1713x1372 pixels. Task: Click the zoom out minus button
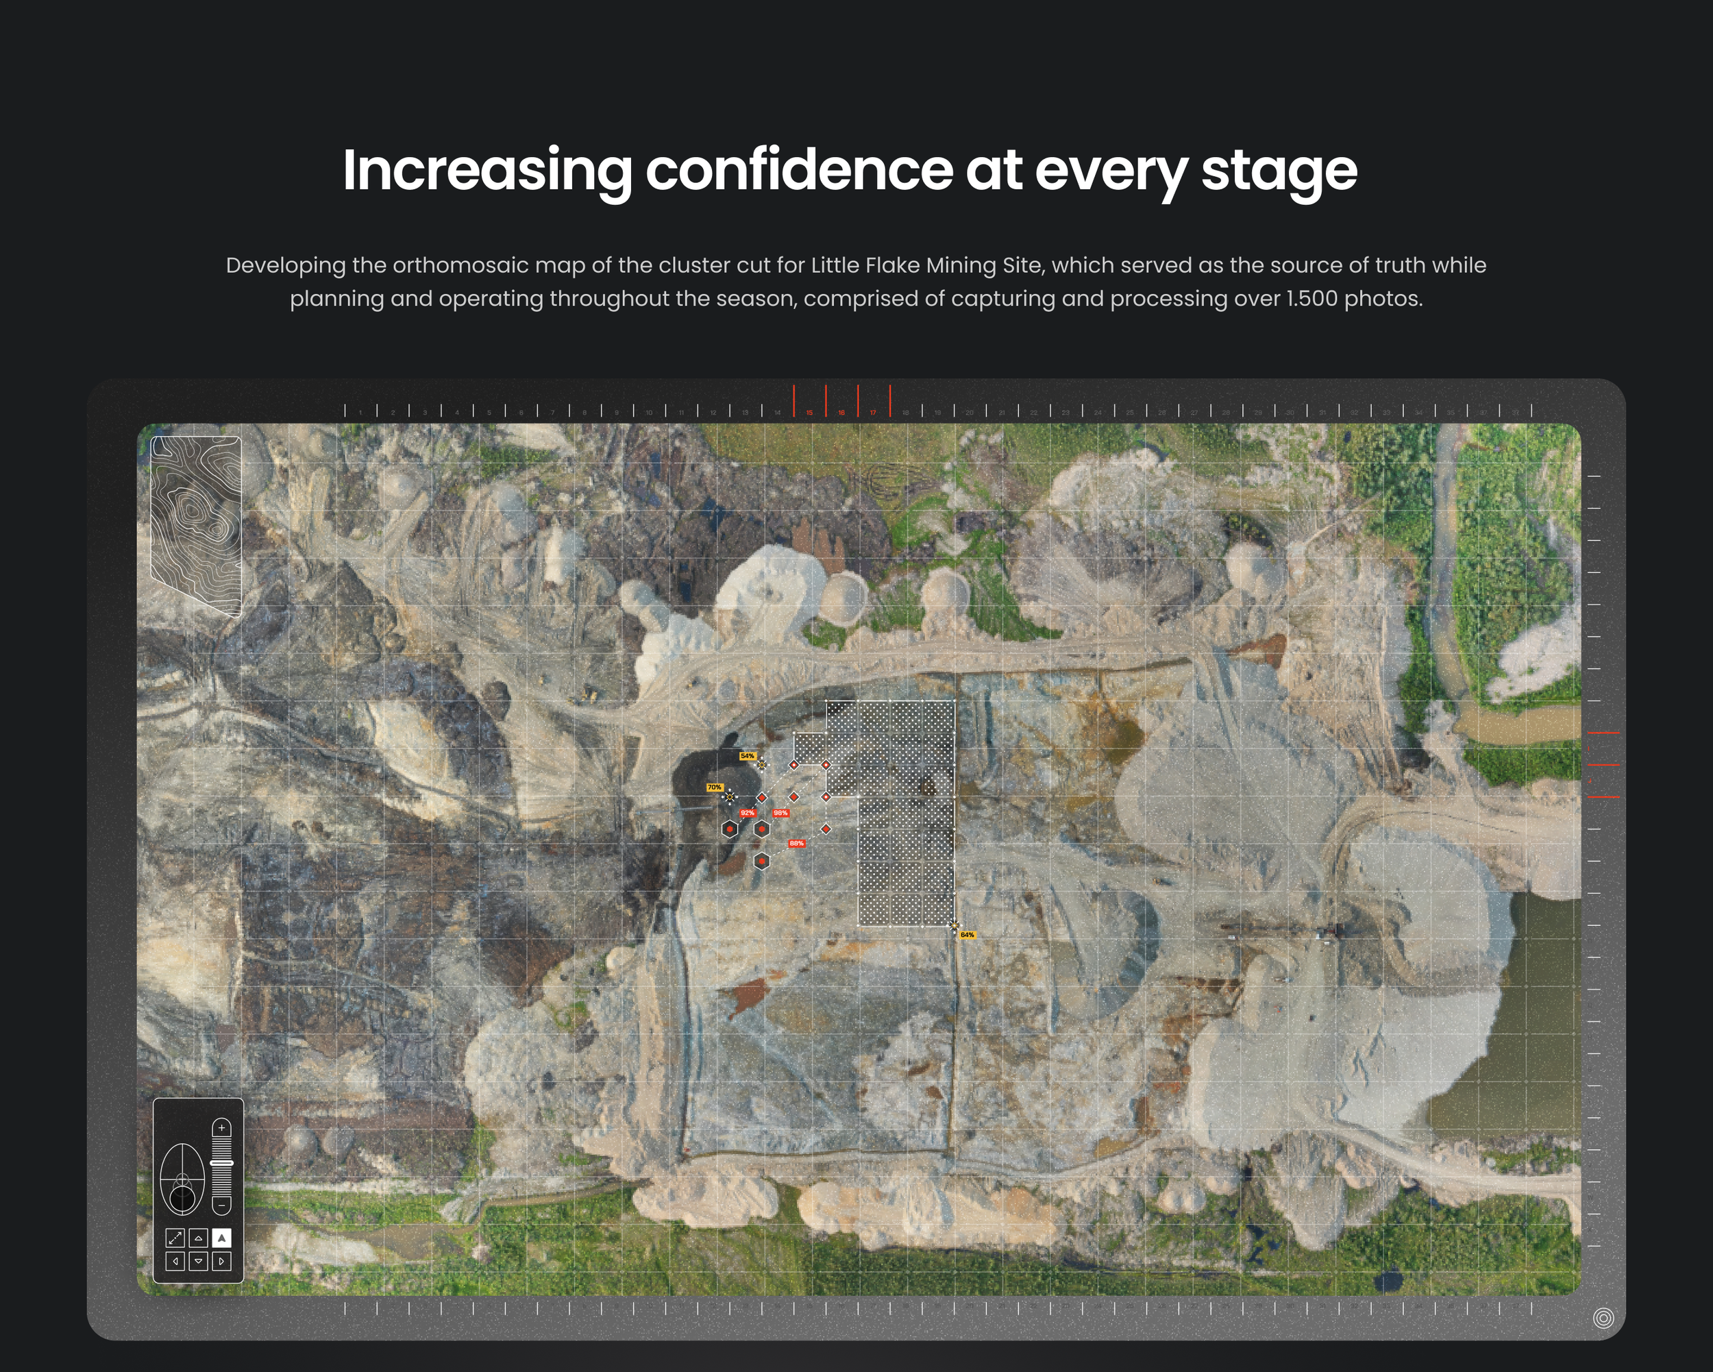coord(222,1205)
